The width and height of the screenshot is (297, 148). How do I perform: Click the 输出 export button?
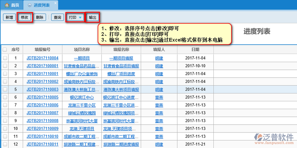click(92, 17)
